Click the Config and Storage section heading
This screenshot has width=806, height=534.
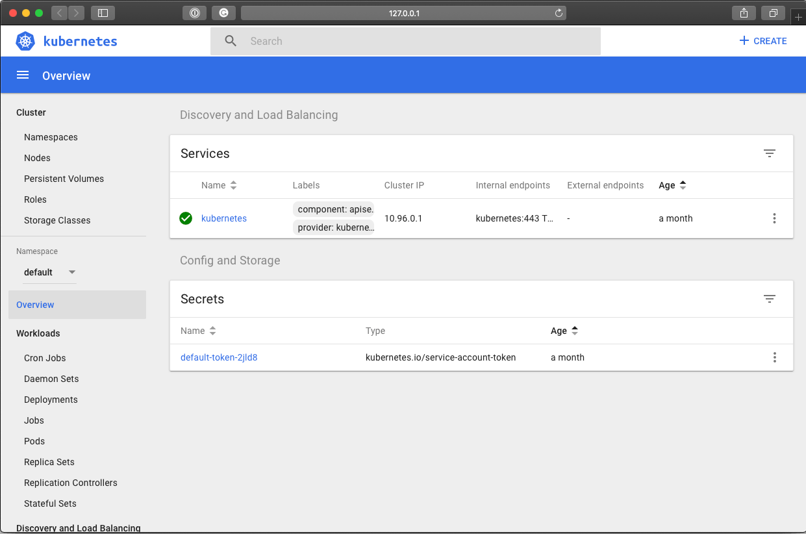coord(230,261)
